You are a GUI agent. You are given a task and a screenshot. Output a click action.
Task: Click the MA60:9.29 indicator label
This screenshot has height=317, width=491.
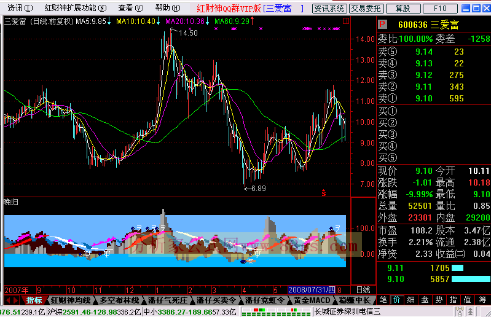[x=234, y=22]
